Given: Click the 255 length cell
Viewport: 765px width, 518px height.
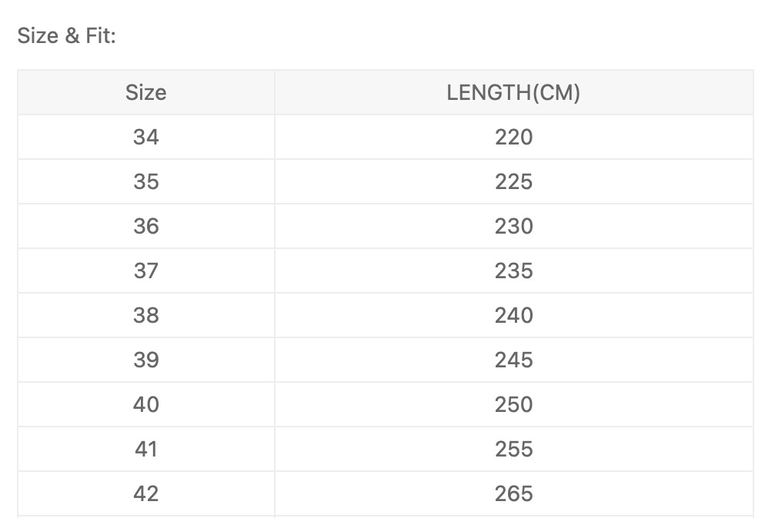Looking at the screenshot, I should pyautogui.click(x=513, y=449).
